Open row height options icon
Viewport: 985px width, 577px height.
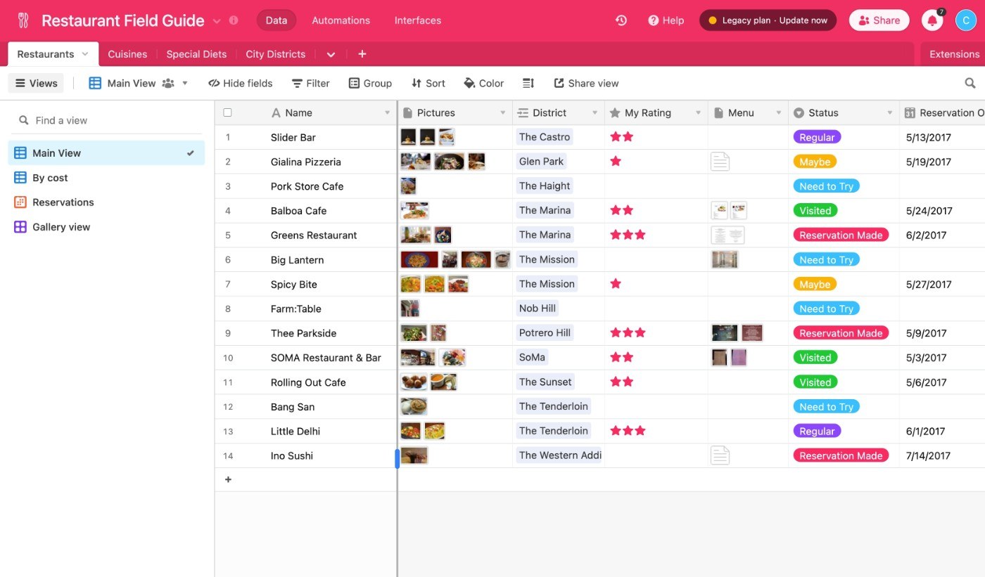[x=528, y=83]
